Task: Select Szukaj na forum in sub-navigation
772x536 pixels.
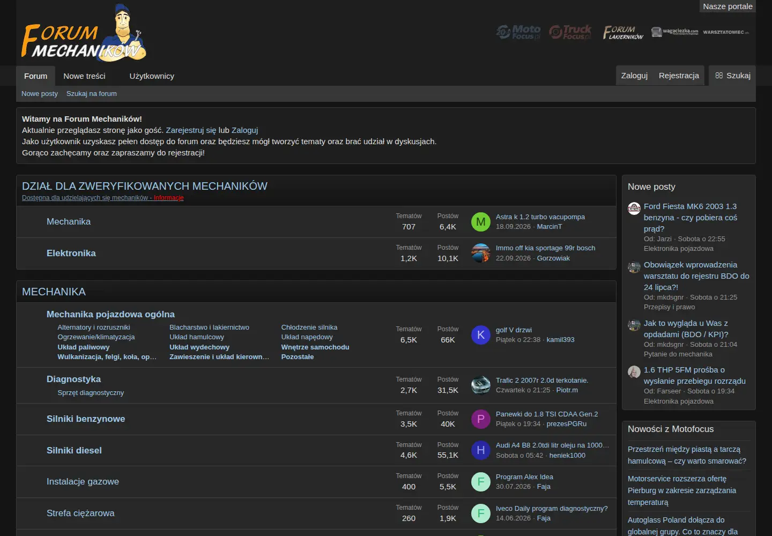Action: coord(92,94)
